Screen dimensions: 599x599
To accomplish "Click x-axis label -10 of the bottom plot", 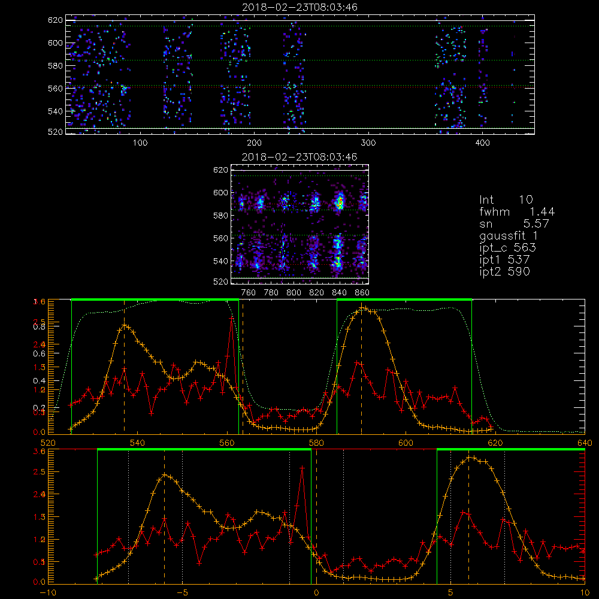I will click(48, 592).
